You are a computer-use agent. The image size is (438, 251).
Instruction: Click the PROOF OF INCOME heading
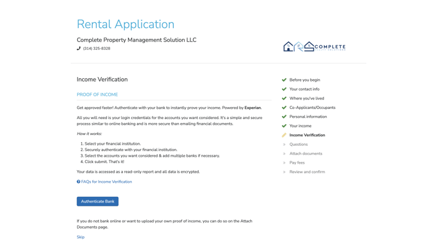[x=97, y=95]
